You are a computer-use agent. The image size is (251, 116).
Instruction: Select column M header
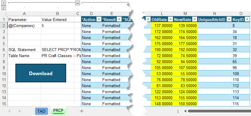click(x=185, y=14)
